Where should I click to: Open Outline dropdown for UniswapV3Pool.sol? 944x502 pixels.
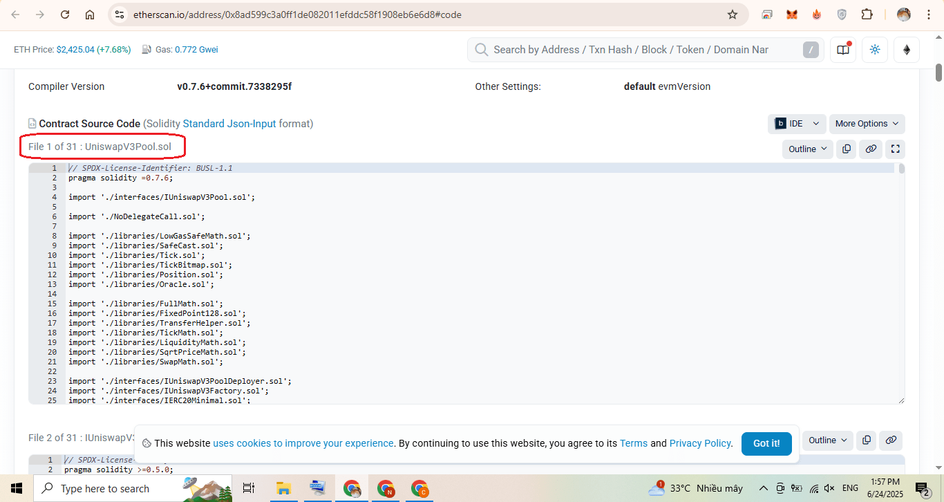pyautogui.click(x=807, y=149)
